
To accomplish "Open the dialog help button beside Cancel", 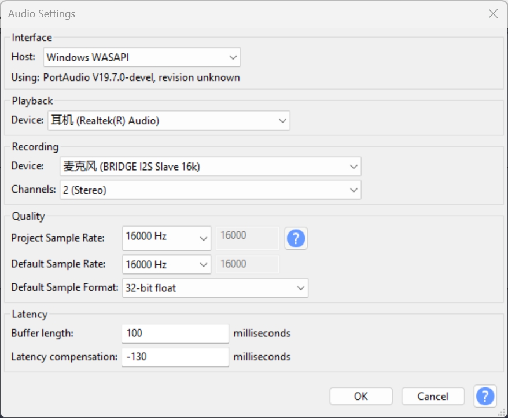I will 485,395.
